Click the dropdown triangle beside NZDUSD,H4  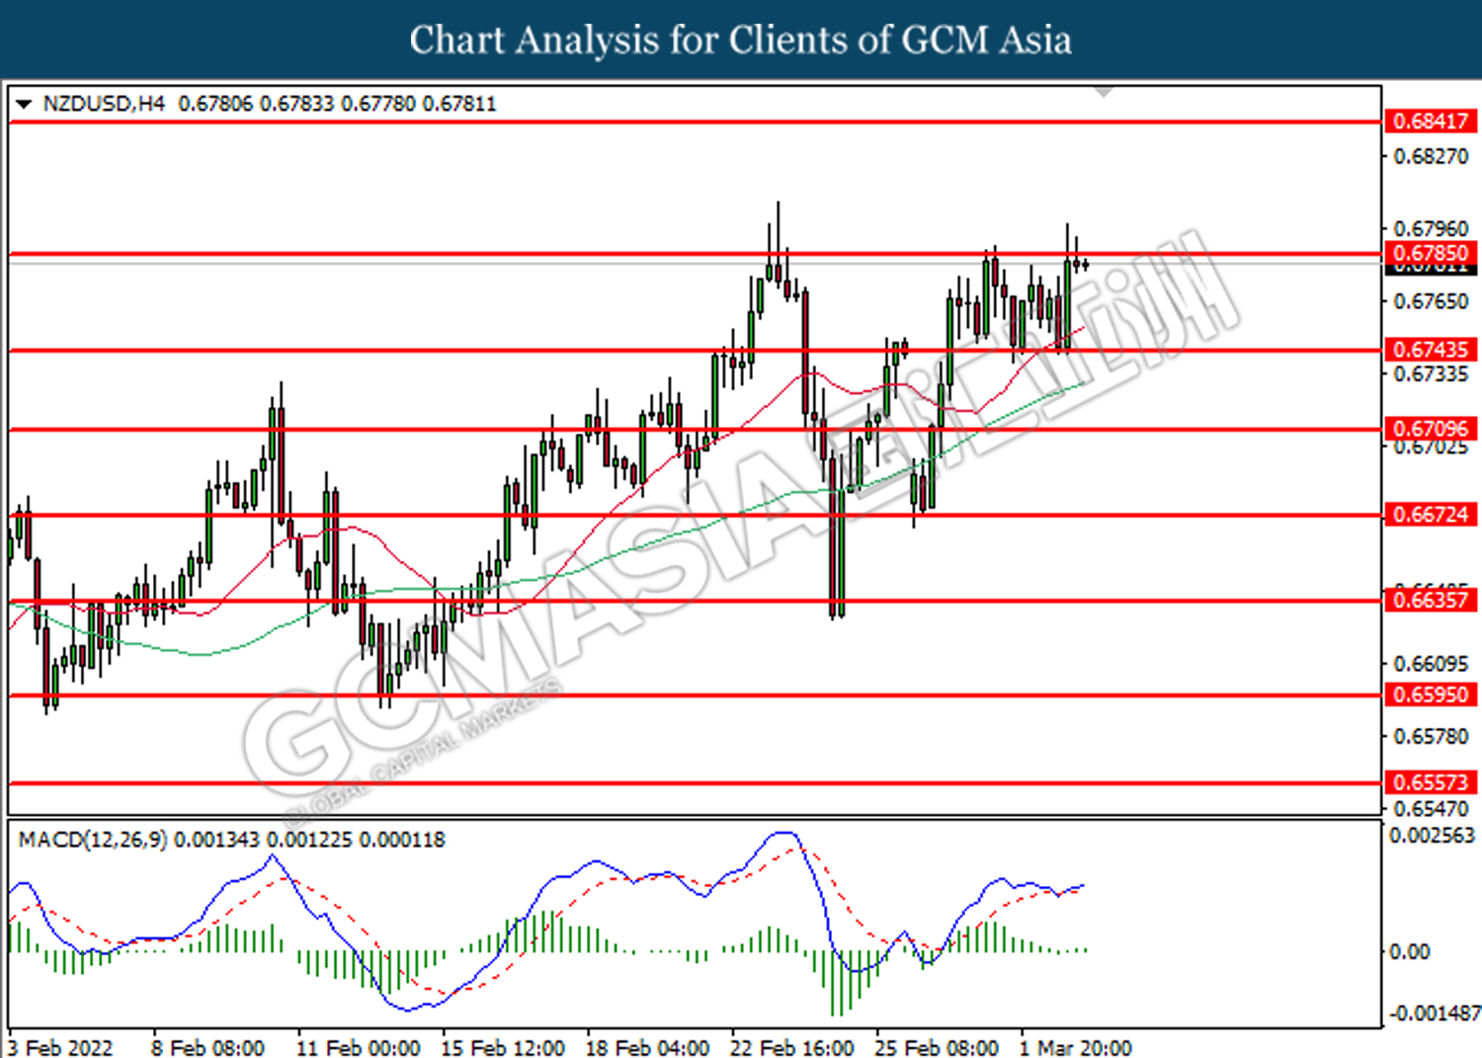pyautogui.click(x=24, y=104)
